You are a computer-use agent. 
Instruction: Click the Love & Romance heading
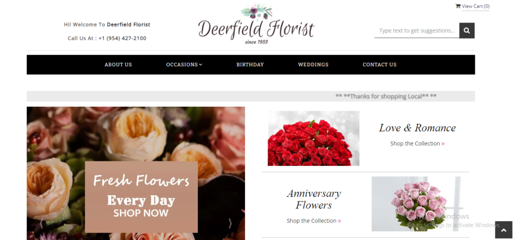pos(417,128)
